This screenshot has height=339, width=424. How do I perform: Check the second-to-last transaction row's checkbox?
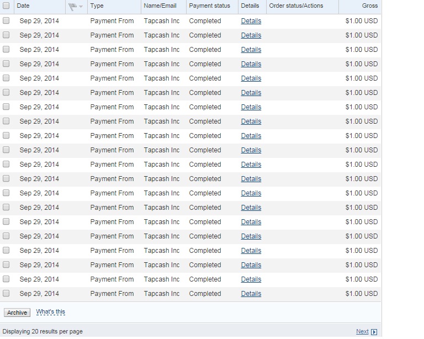coord(6,279)
